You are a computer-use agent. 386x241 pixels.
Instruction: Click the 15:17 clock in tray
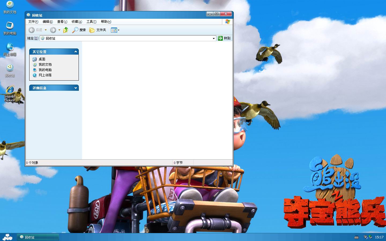[379, 237]
